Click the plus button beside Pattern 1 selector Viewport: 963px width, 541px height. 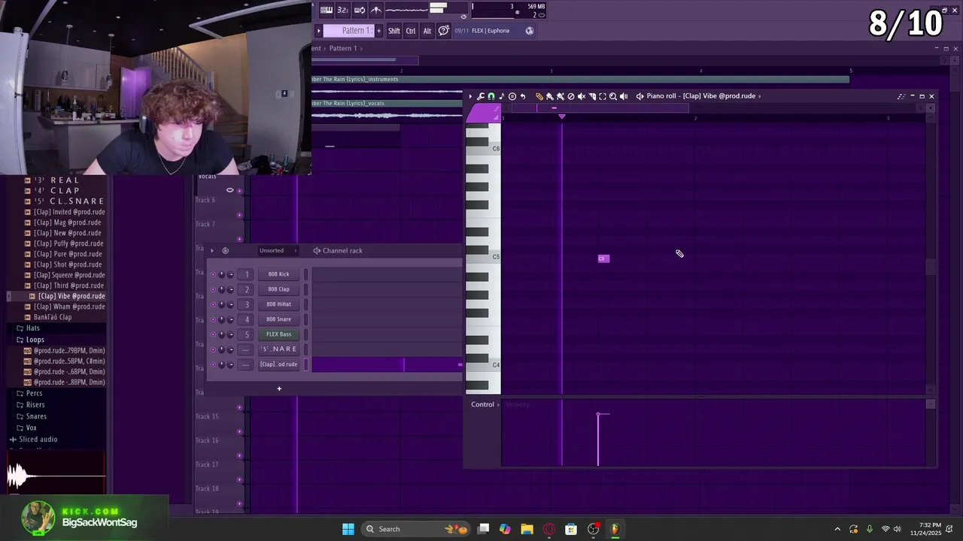point(378,31)
